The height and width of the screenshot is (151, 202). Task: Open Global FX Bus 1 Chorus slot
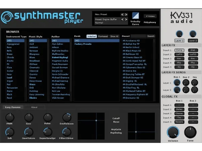point(179,113)
